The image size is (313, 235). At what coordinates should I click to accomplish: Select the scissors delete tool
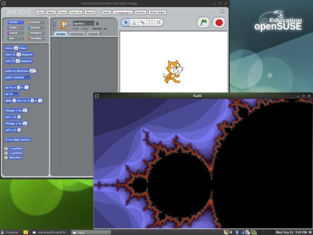[x=142, y=22]
